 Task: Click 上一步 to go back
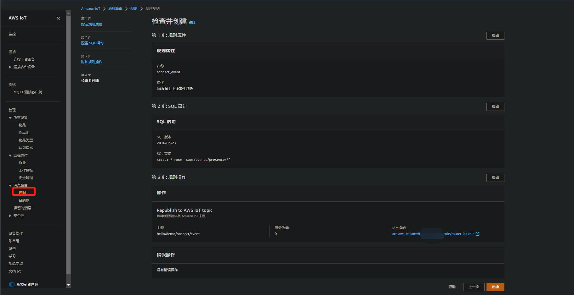[474, 287]
